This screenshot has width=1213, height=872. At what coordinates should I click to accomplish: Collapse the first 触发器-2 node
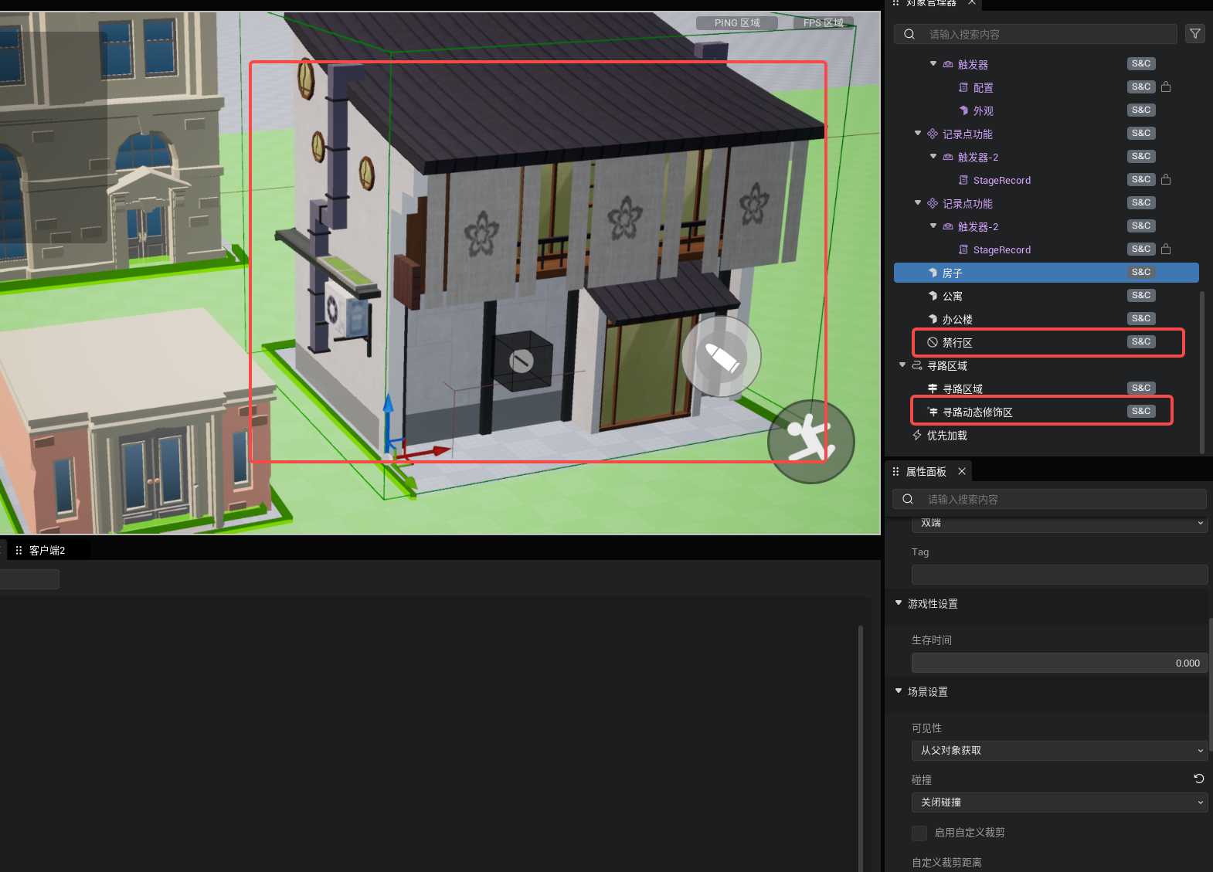pyautogui.click(x=933, y=156)
